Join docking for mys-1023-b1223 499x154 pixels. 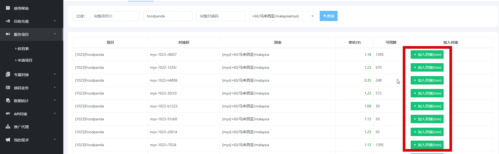click(427, 106)
